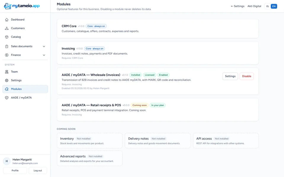Click the Modules puzzle icon
Screen dimensions: 284x177
pyautogui.click(x=7, y=89)
